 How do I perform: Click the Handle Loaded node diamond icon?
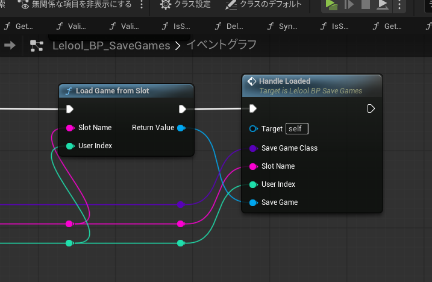coord(252,81)
